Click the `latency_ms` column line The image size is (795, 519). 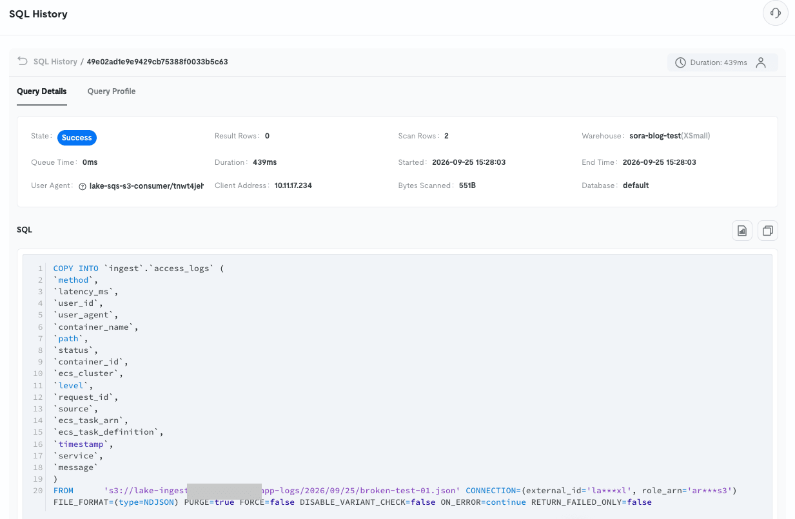coord(86,292)
